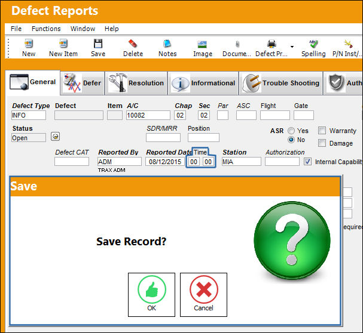Image resolution: width=363 pixels, height=333 pixels.
Task: Confirm save with the OK button
Action: click(152, 295)
